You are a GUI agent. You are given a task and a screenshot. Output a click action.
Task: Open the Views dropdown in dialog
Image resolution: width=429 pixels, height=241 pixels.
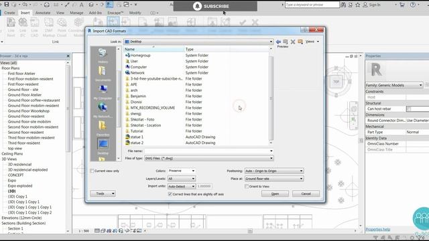click(x=312, y=42)
